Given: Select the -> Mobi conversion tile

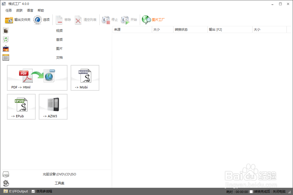Looking at the screenshot, I should pos(85,78).
